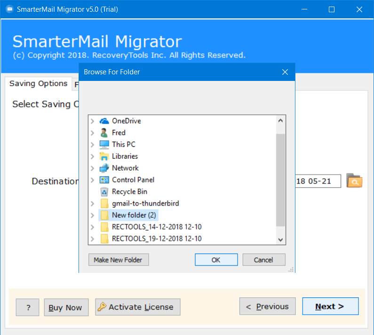The width and height of the screenshot is (374, 335).
Task: Select gmail-to-thunderbird folder name
Action: coord(145,203)
